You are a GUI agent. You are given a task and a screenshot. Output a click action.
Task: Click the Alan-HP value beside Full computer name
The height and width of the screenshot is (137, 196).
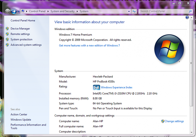point(98,126)
